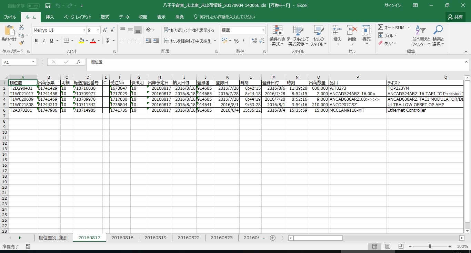Click the Decrease Indent icon
The image size is (471, 253).
tap(149, 41)
